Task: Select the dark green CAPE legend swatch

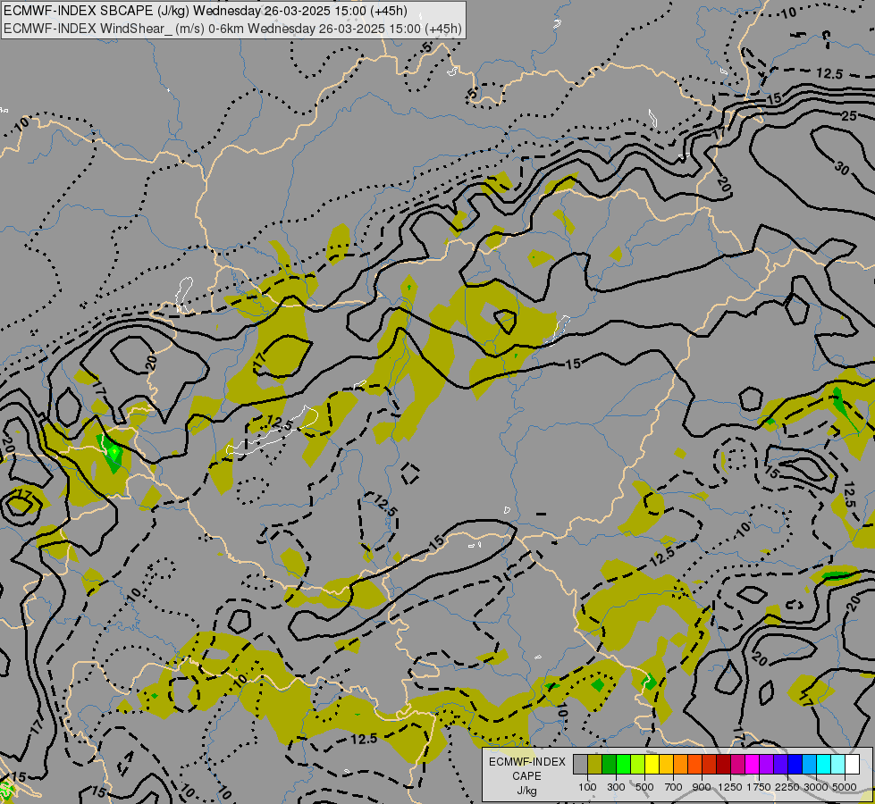Action: [x=609, y=765]
